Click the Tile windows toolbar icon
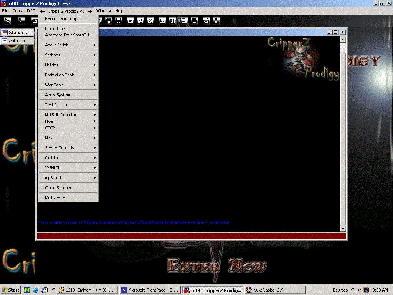Image resolution: width=393 pixels, height=295 pixels. [184, 21]
